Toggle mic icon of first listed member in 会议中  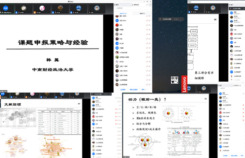point(147,16)
